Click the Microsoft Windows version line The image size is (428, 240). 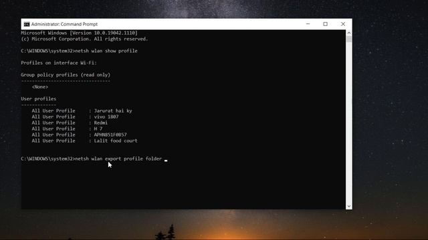(x=79, y=33)
